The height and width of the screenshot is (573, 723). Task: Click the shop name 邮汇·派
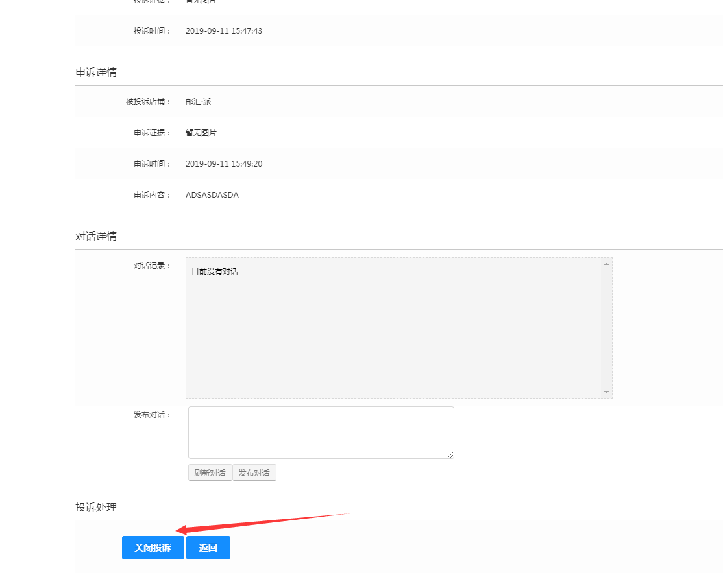point(198,102)
